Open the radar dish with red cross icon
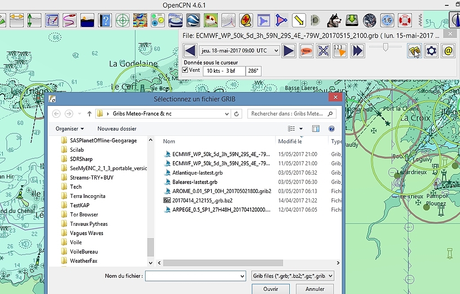Screen dimensions: 460x294 click(246, 20)
